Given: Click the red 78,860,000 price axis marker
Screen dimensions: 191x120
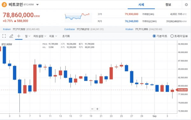Looking at the screenshot, I should point(182,90).
